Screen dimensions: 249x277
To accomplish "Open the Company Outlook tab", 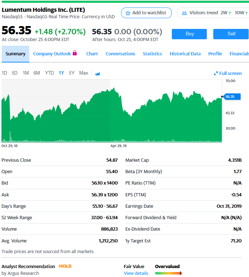I will 55,54.
